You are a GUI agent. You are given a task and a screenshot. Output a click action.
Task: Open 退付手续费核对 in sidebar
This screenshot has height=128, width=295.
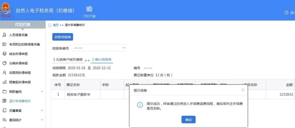point(20,101)
